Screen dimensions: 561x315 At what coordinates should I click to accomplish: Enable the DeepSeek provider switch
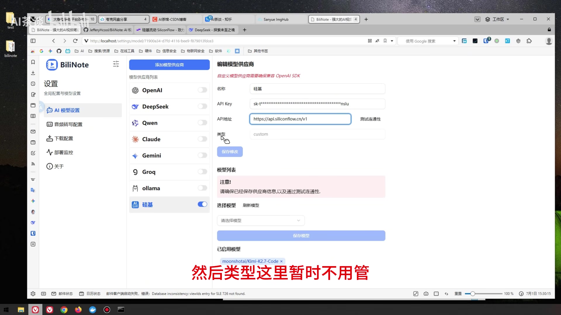click(x=202, y=106)
